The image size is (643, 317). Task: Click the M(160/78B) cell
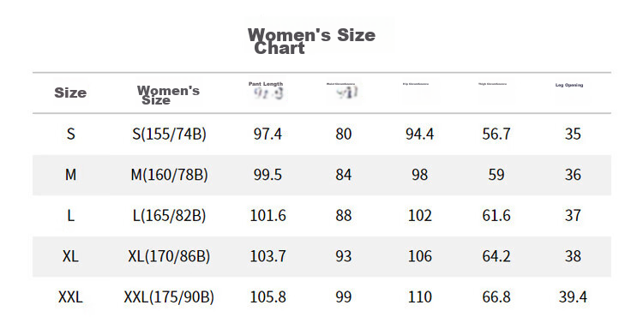point(169,176)
